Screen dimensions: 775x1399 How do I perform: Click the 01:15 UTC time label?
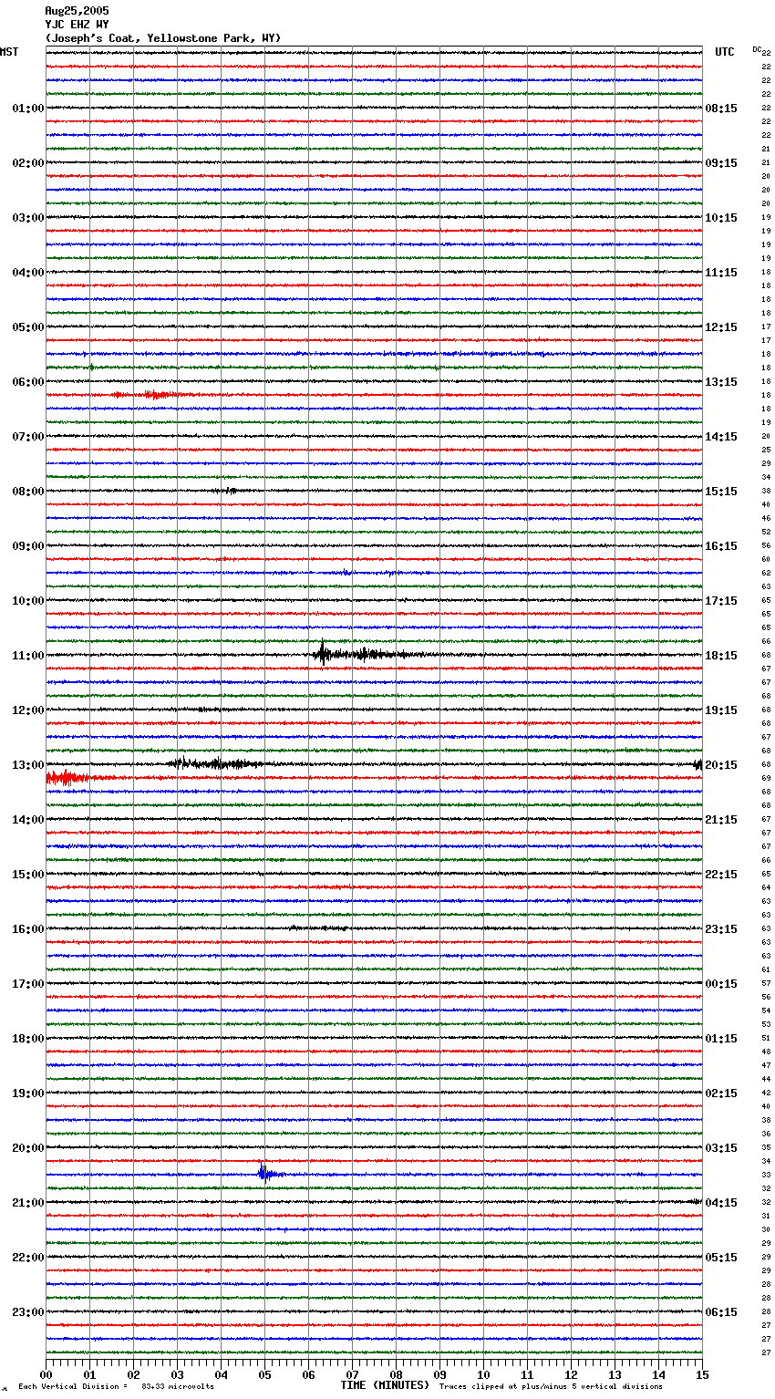pyautogui.click(x=721, y=1039)
